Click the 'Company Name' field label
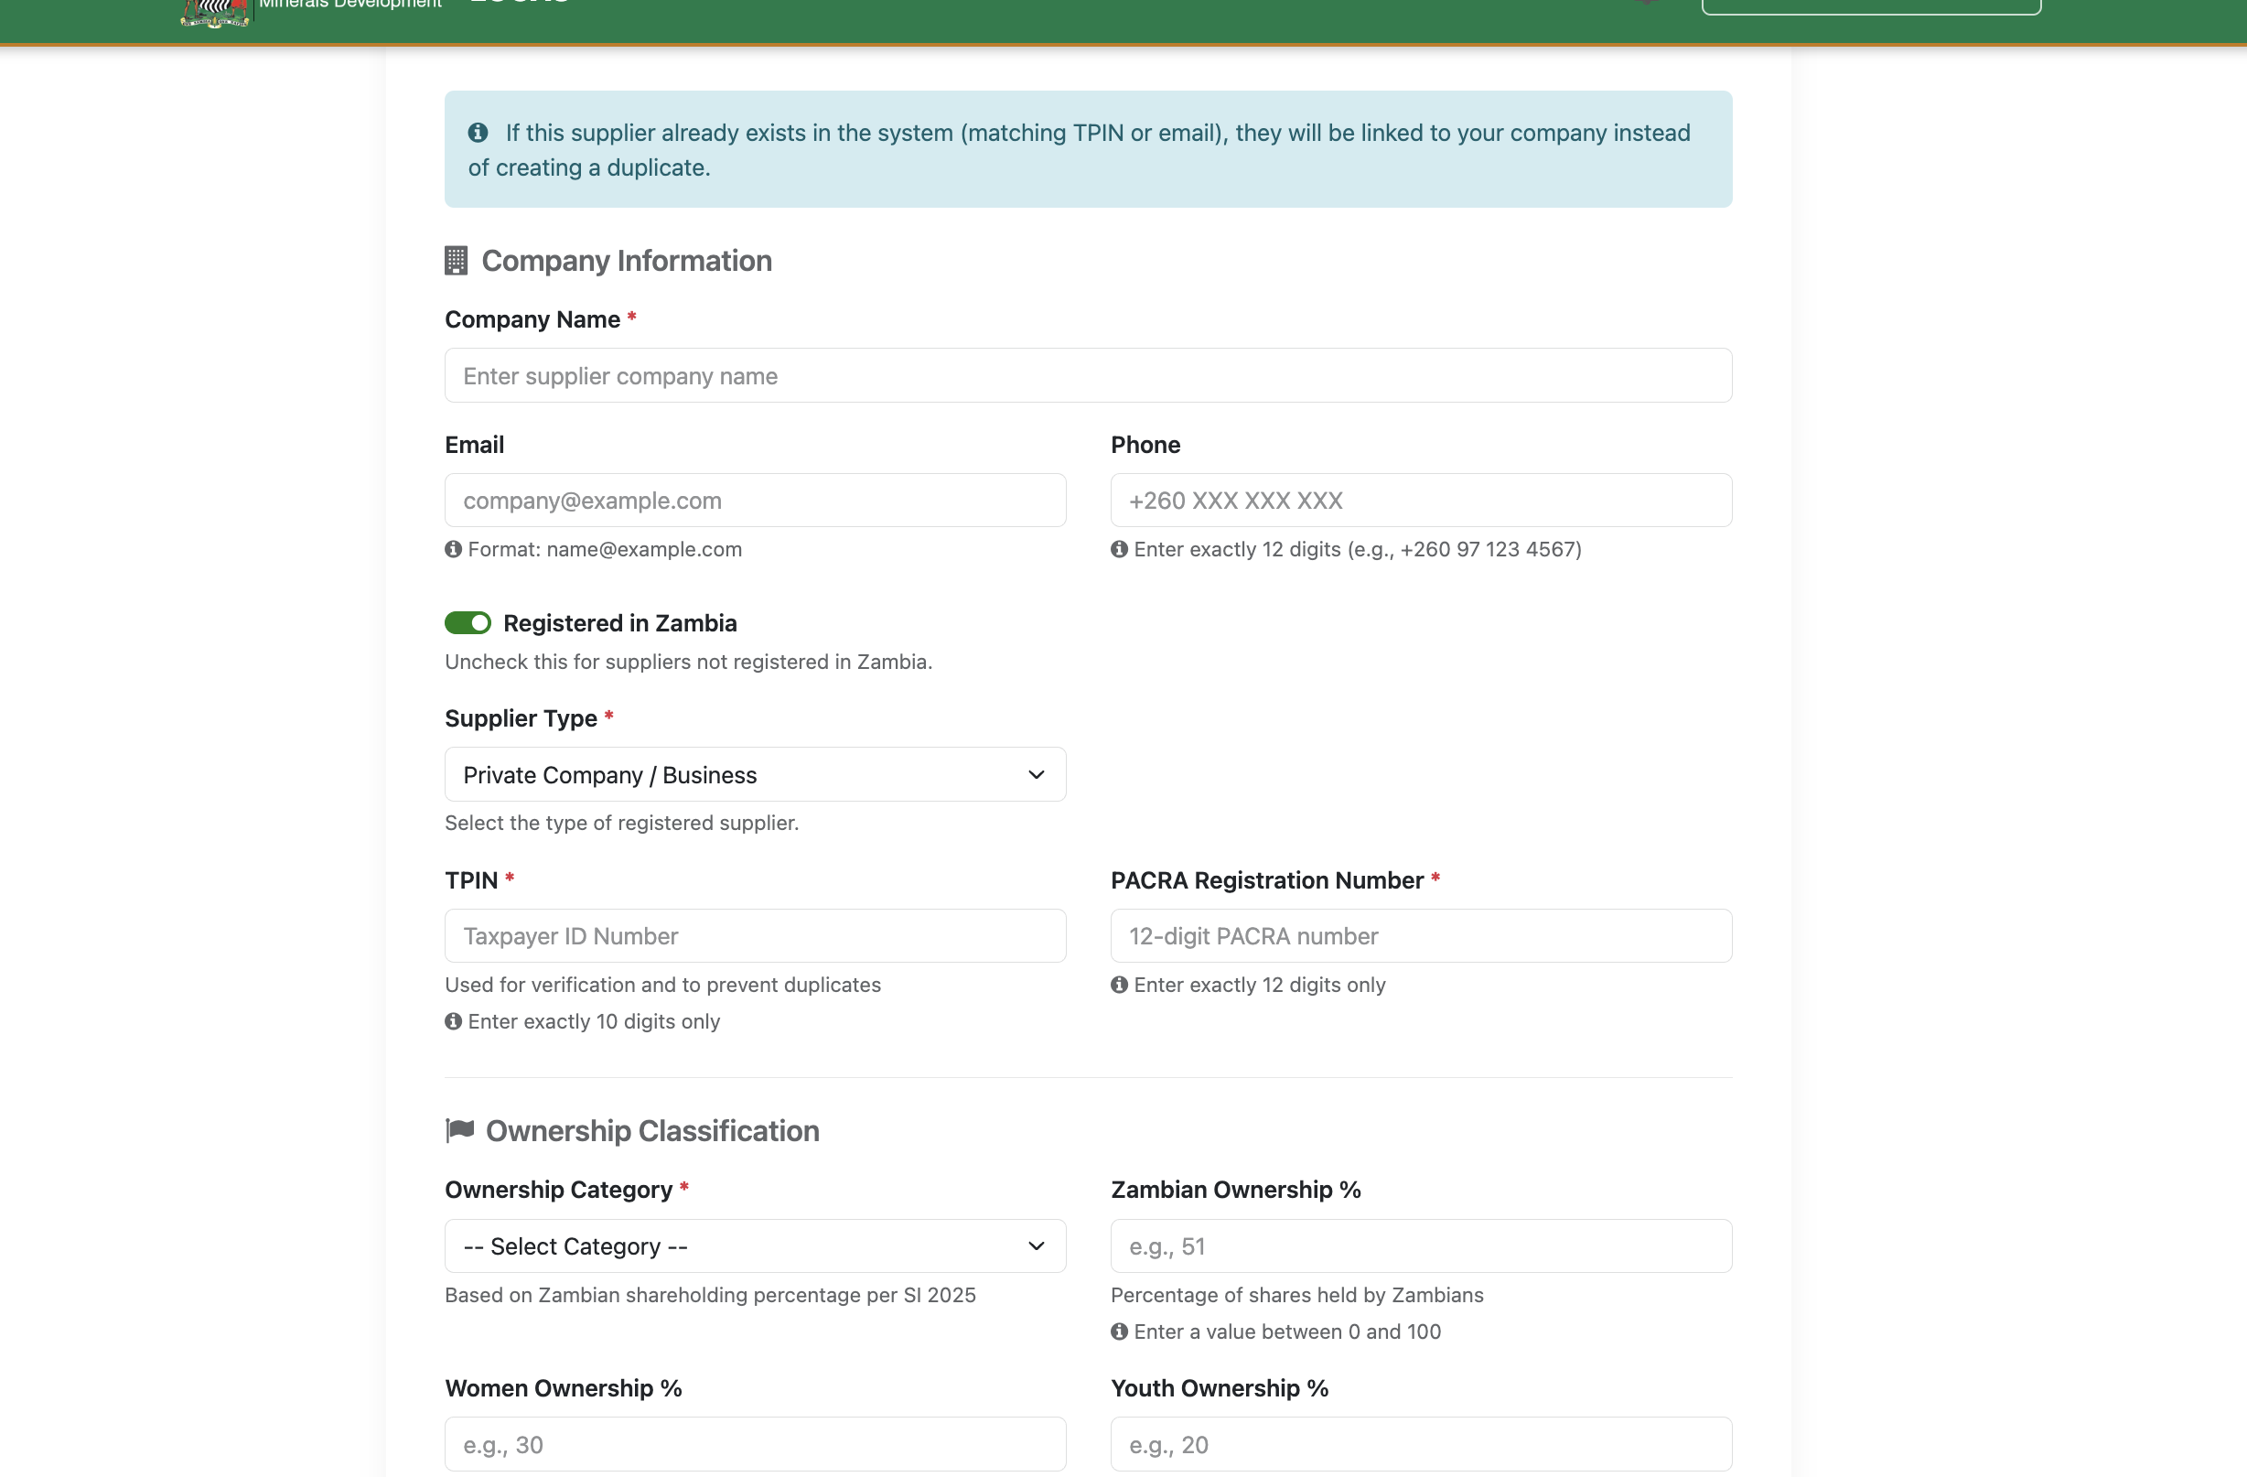 532,319
